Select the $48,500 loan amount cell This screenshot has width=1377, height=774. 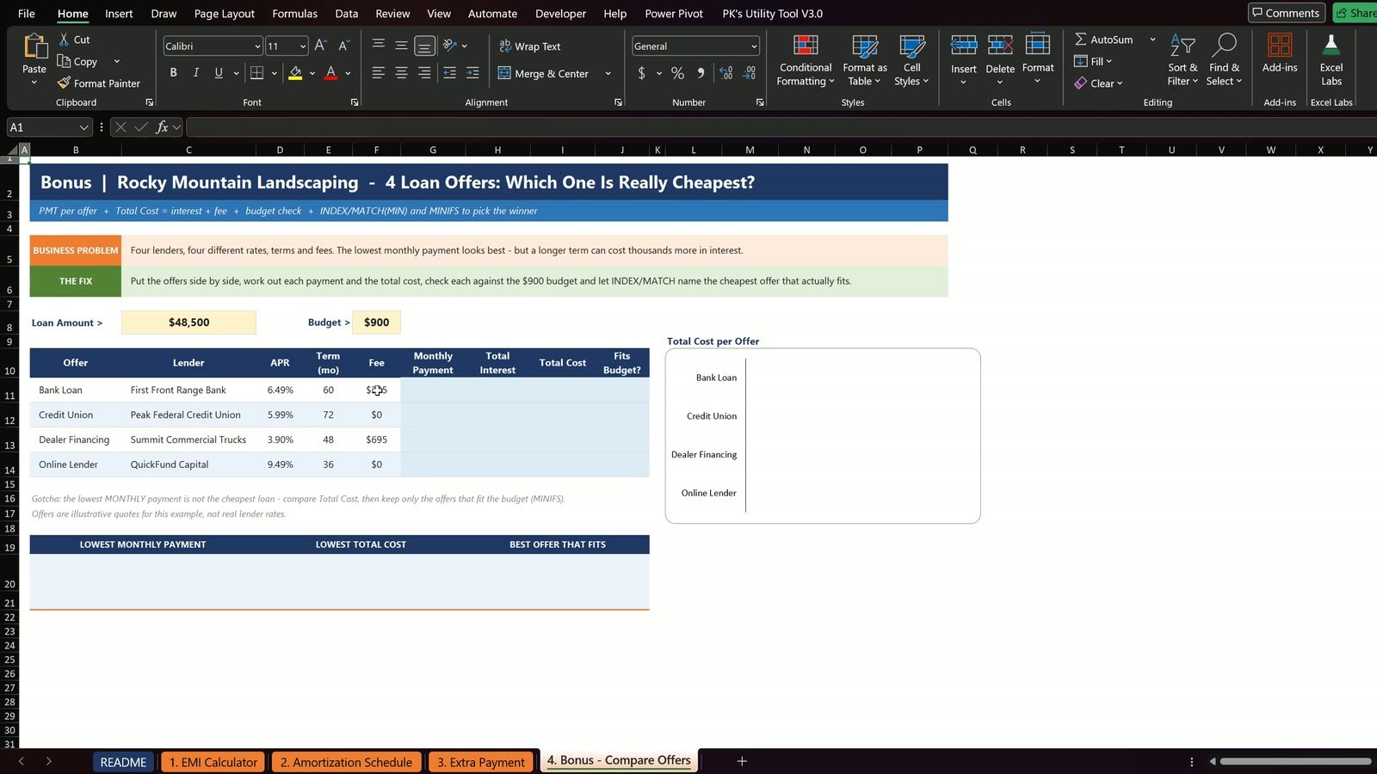click(x=188, y=322)
